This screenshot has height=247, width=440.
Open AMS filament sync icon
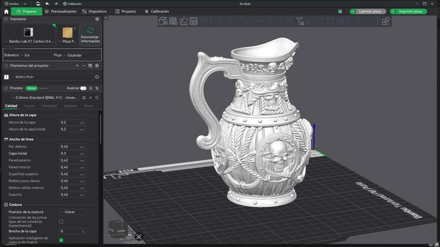tap(90, 65)
